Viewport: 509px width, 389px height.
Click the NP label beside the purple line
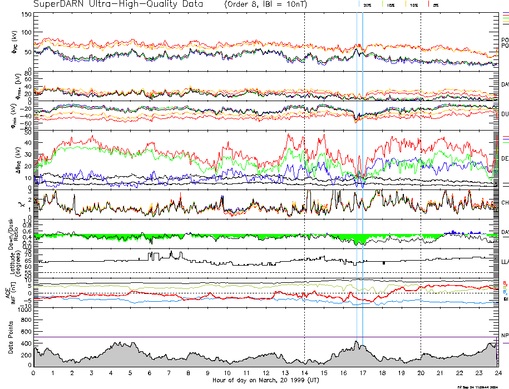pos(505,335)
